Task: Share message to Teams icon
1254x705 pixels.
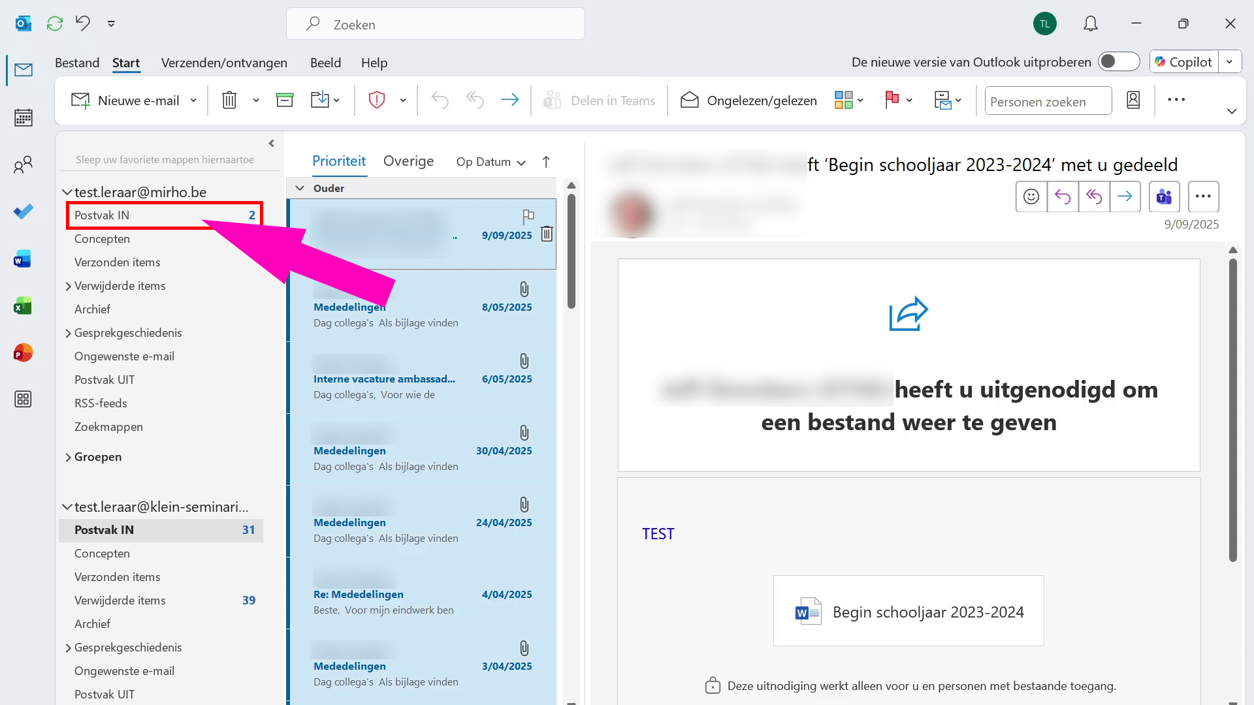Action: (x=1164, y=196)
